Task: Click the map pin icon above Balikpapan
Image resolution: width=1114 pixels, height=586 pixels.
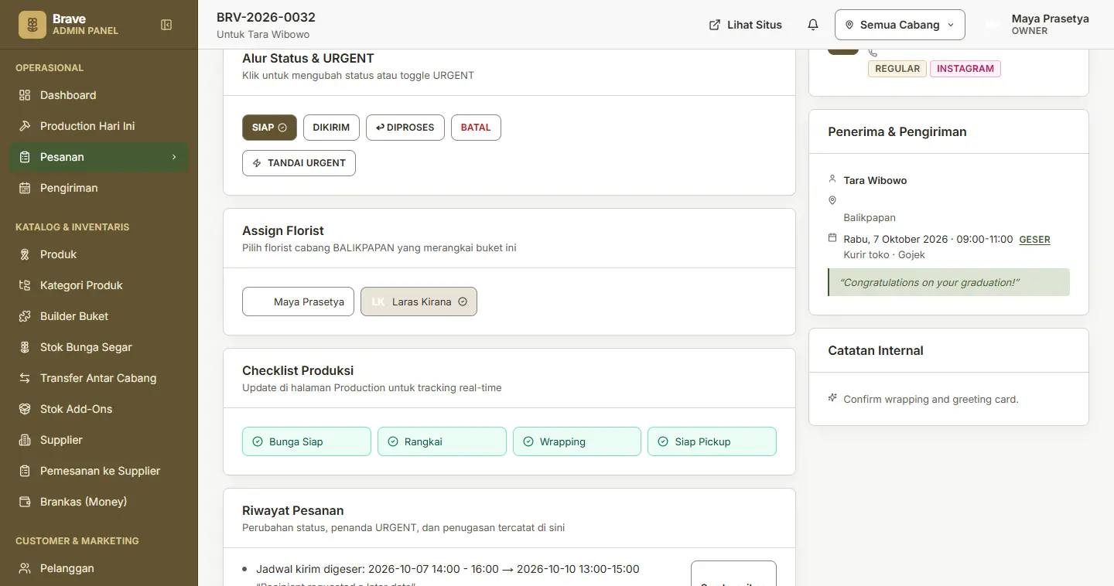Action: point(832,200)
